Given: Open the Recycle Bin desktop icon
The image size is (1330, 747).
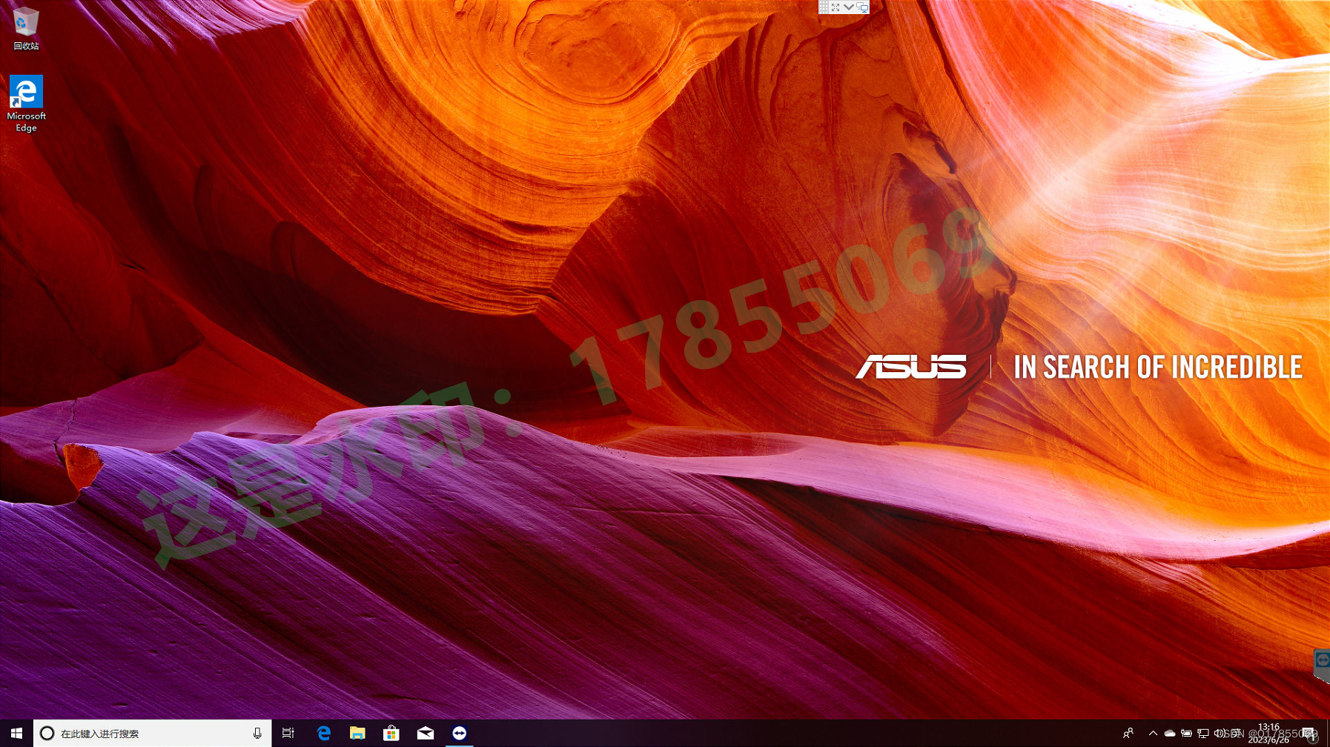Looking at the screenshot, I should tap(26, 28).
